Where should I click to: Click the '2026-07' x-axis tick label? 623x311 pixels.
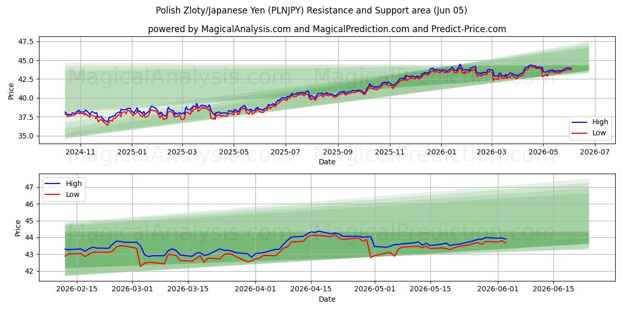coord(595,151)
